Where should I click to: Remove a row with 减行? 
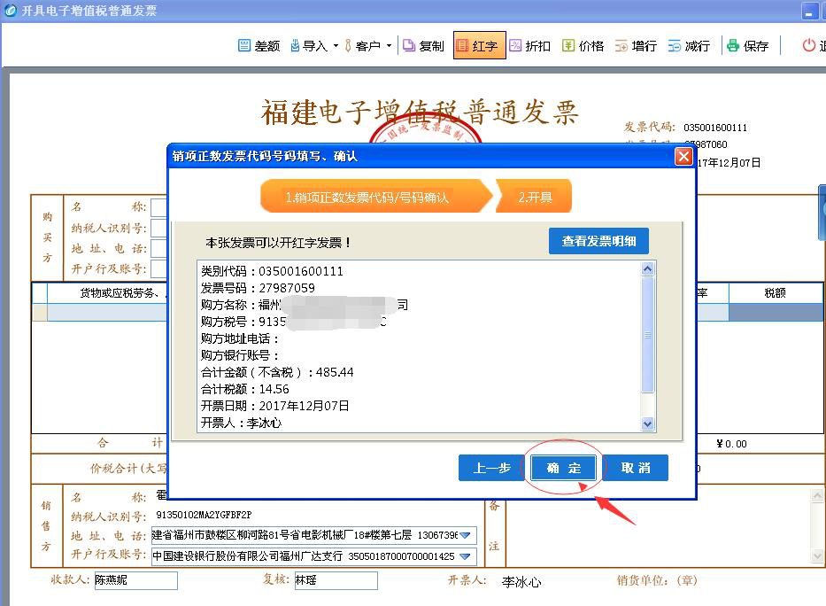tap(675, 46)
